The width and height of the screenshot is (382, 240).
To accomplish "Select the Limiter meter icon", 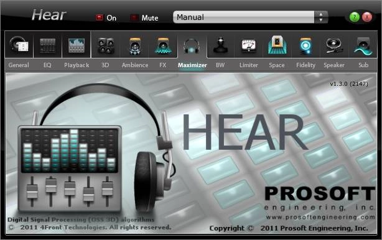I will pos(249,46).
